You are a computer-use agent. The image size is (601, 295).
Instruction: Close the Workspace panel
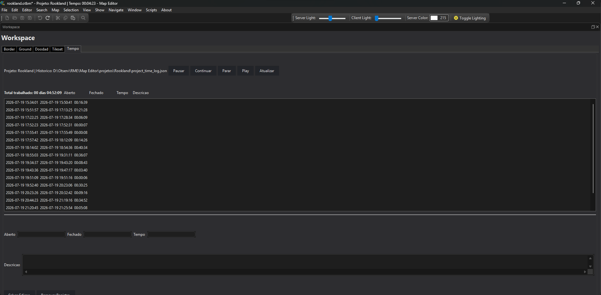[597, 27]
